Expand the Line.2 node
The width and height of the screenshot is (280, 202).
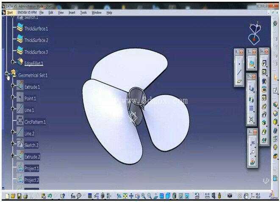coord(13,132)
